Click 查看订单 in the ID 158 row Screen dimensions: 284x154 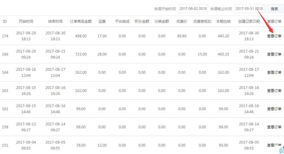(274, 127)
